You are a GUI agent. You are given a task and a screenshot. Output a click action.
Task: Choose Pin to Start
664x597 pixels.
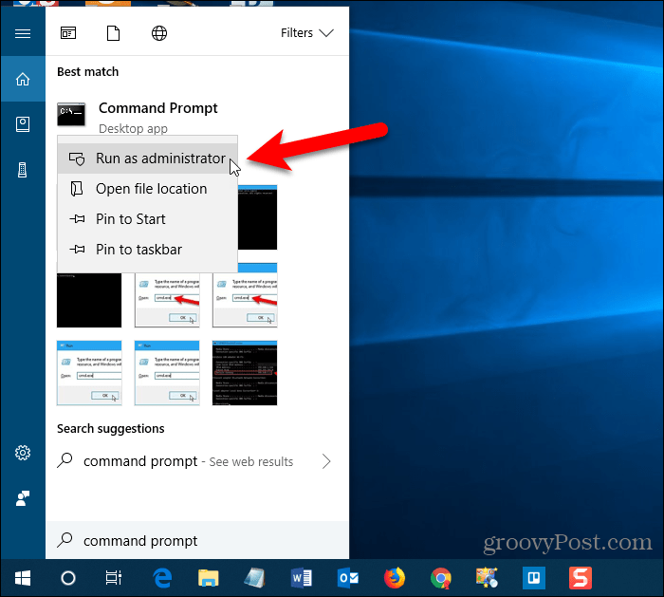click(x=147, y=219)
